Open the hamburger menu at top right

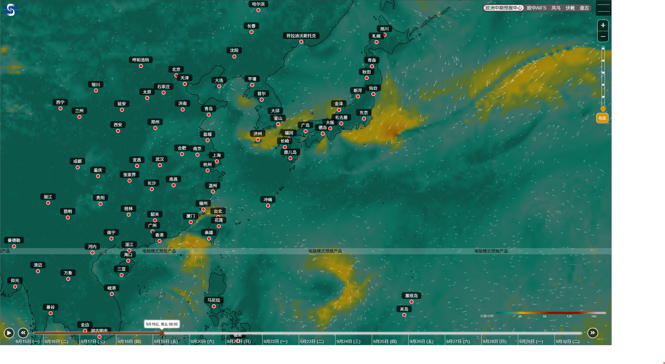pyautogui.click(x=603, y=8)
